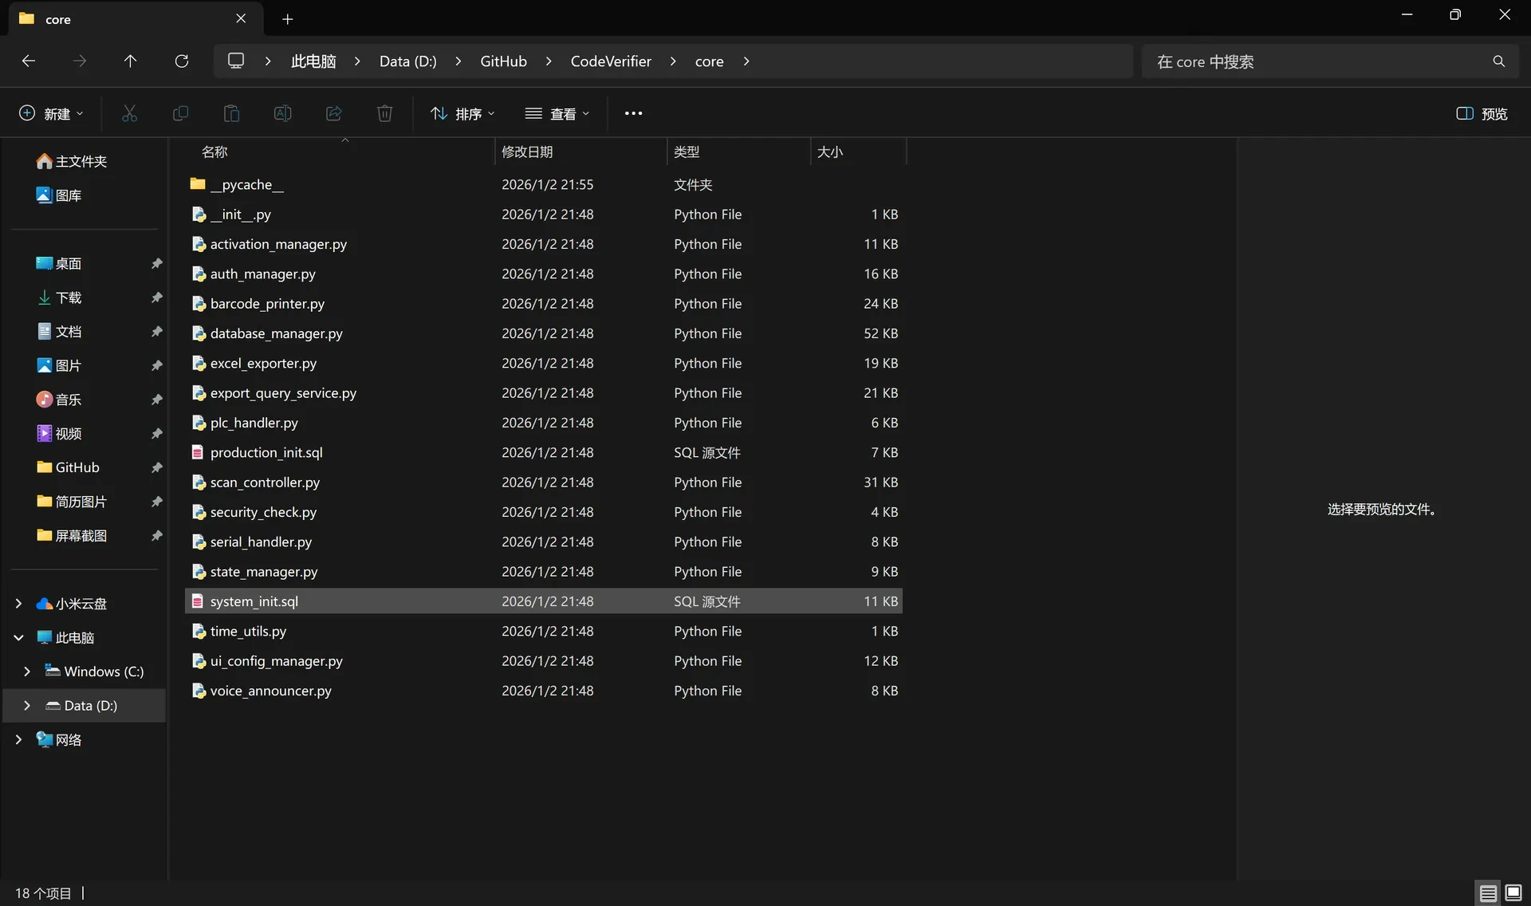The width and height of the screenshot is (1531, 906).
Task: Switch to details view icon in status bar
Action: coord(1488,893)
